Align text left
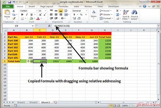The height and width of the screenshot is (108, 161). click(x=51, y=15)
